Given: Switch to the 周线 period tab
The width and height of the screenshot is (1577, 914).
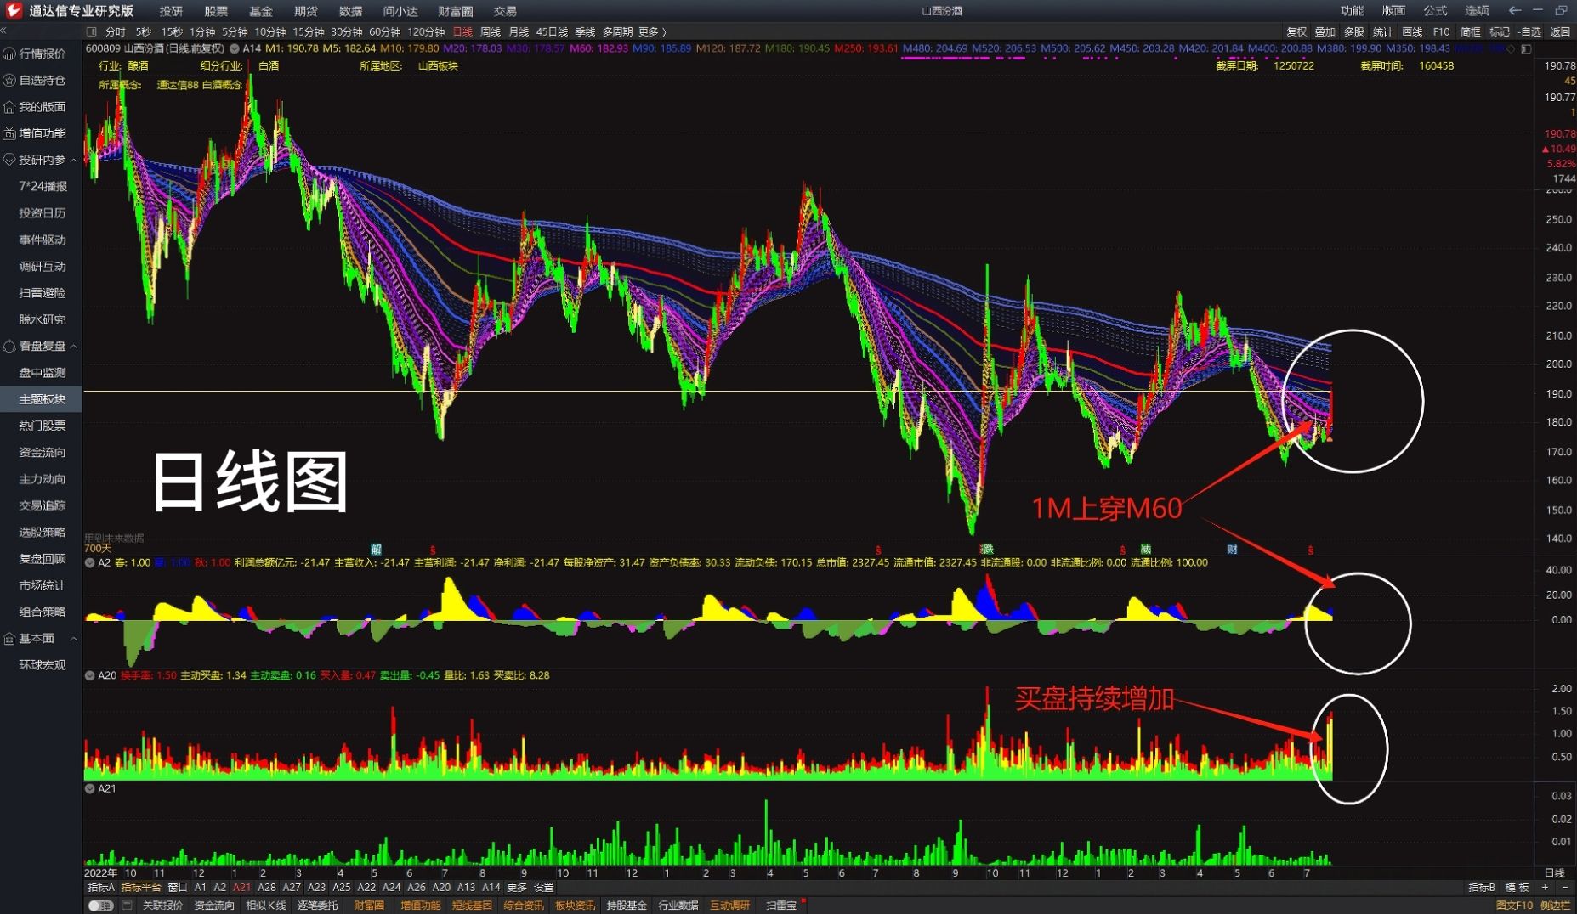Looking at the screenshot, I should (x=491, y=31).
